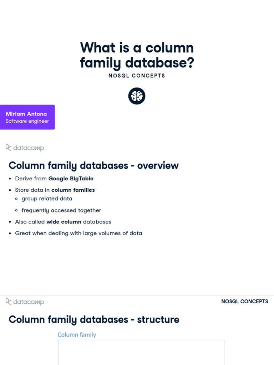The width and height of the screenshot is (274, 365).
Task: Click the brain icon under NoSQL Concepts
Action: pyautogui.click(x=137, y=96)
